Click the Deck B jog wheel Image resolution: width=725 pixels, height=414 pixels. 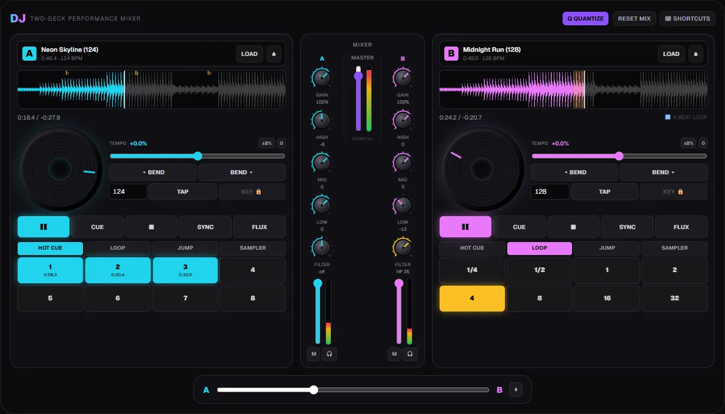click(x=482, y=170)
